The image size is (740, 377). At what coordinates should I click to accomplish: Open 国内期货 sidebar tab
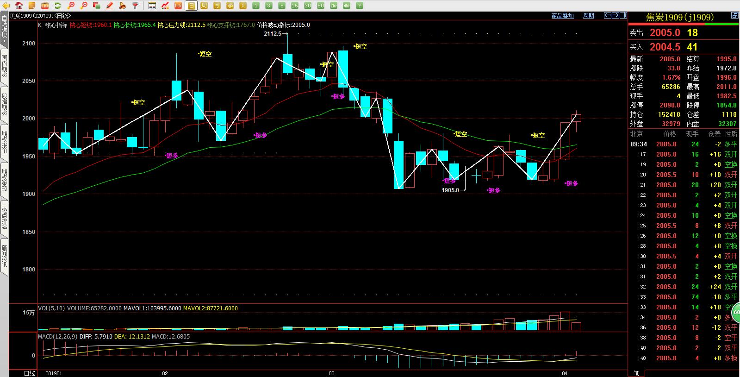pos(4,67)
